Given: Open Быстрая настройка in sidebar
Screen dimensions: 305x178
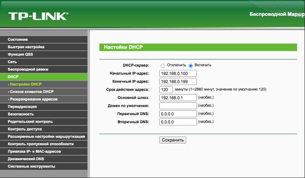Looking at the screenshot, I should 44,47.
